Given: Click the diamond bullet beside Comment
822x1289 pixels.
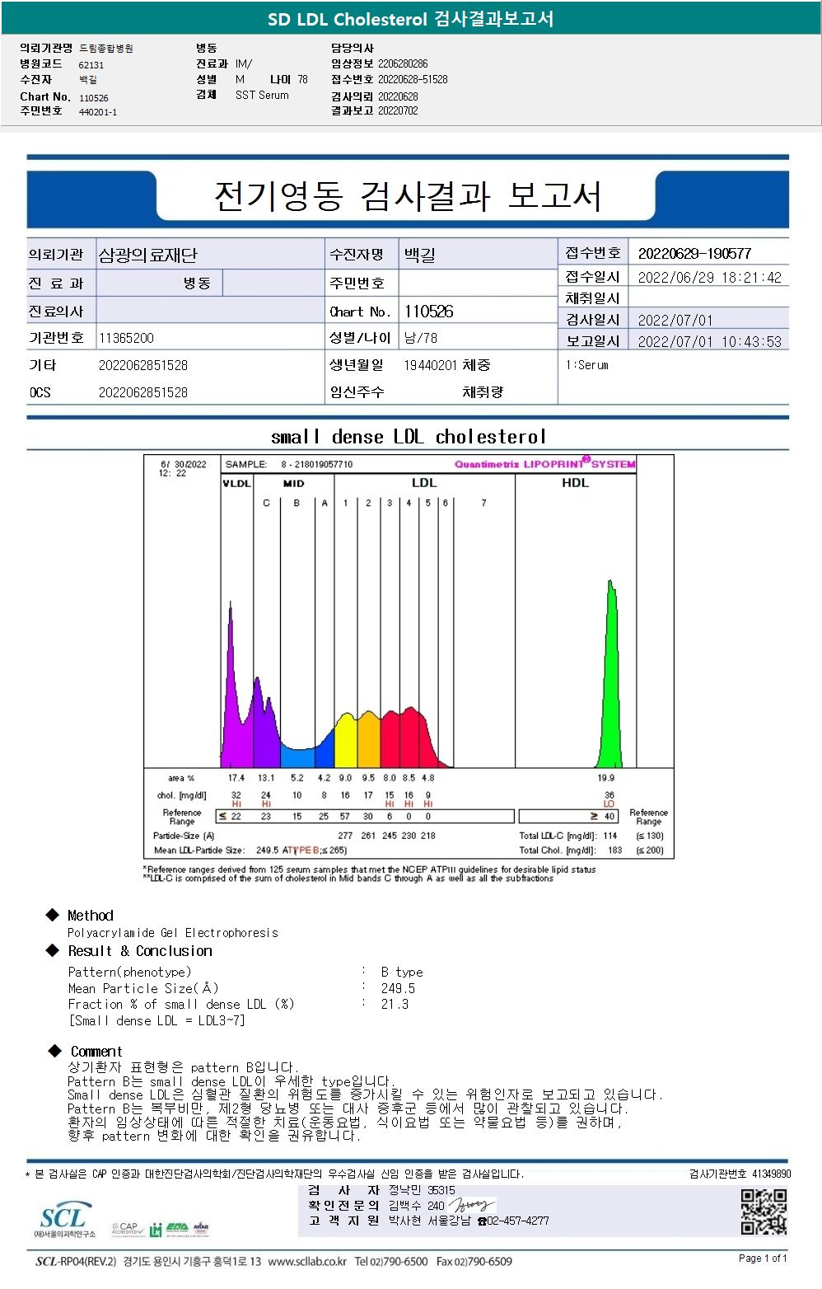Looking at the screenshot, I should [55, 1051].
